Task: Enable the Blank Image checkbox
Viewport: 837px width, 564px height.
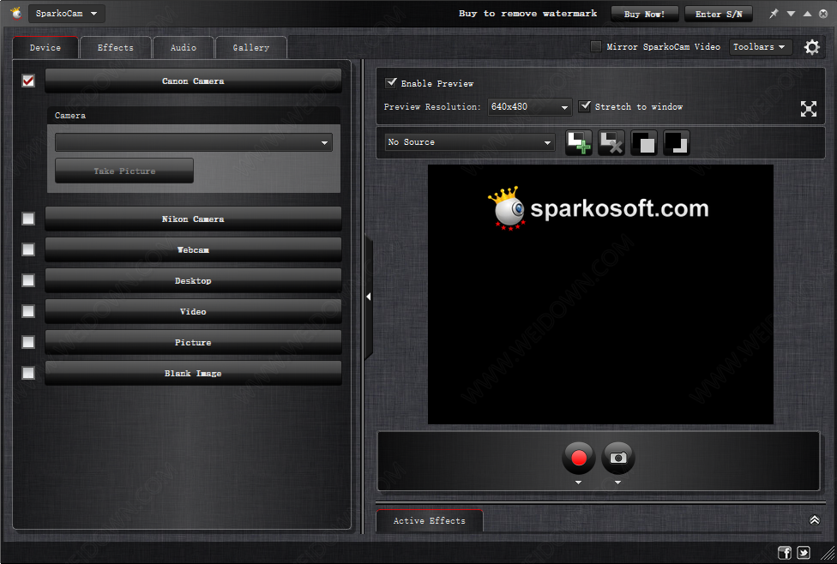Action: tap(28, 373)
